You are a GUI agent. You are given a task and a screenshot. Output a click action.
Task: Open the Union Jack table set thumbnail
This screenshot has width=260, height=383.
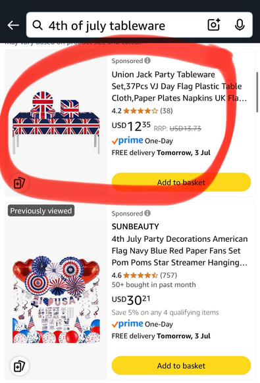[x=56, y=123]
